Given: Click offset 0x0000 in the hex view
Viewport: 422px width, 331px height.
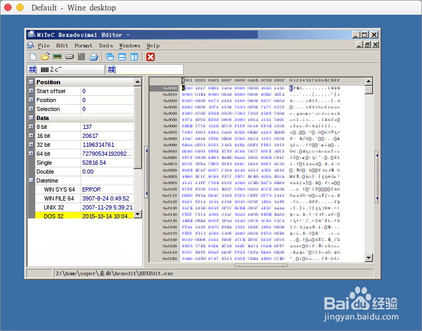Looking at the screenshot, I should pos(170,88).
